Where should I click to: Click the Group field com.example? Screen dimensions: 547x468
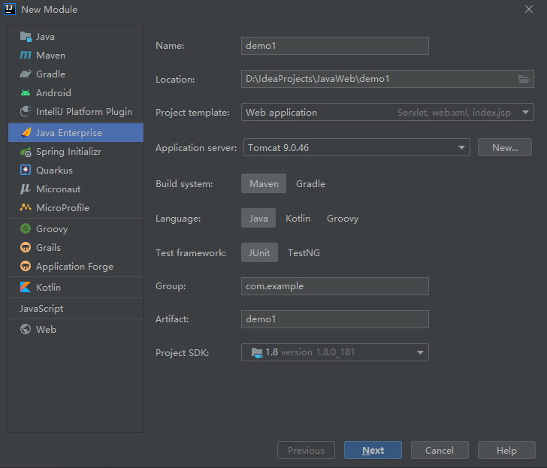click(x=335, y=286)
